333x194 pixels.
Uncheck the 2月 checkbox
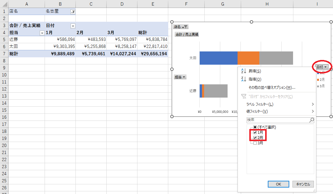[x=255, y=138]
